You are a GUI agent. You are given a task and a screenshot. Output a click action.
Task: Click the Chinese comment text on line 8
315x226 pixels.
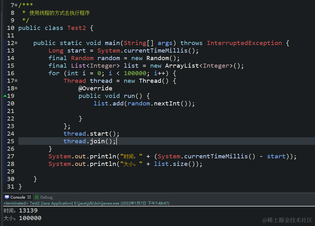59,13
